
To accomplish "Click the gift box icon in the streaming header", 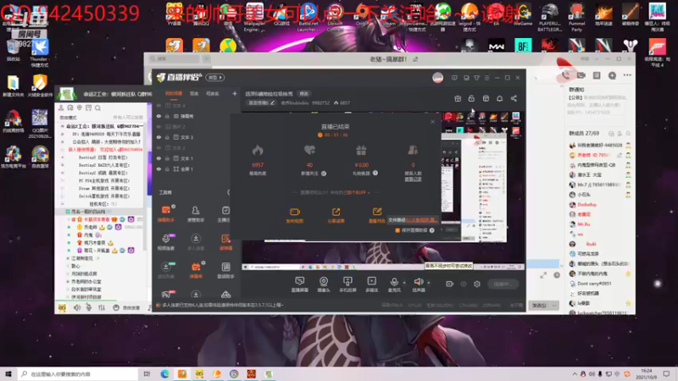I will (x=458, y=98).
